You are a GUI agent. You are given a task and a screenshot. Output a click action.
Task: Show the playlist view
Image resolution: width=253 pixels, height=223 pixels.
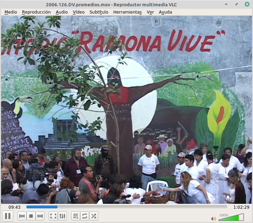[x=76, y=216]
